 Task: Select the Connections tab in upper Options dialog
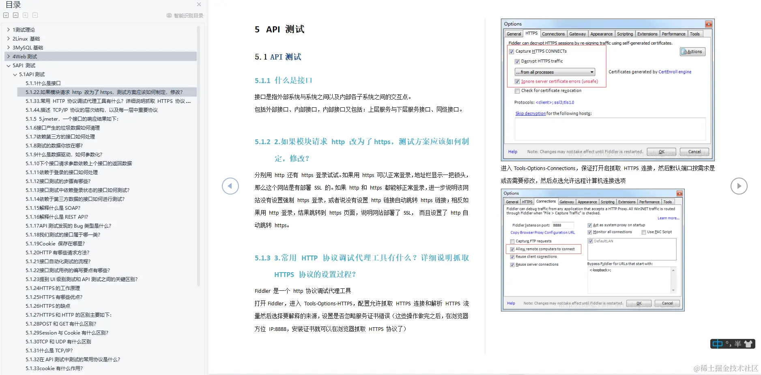pyautogui.click(x=553, y=34)
